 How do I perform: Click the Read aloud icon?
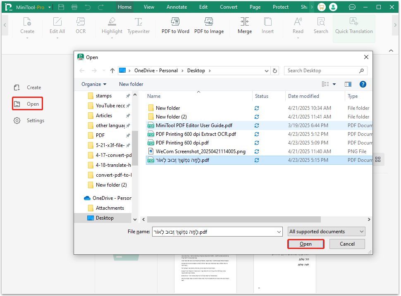[x=298, y=22]
